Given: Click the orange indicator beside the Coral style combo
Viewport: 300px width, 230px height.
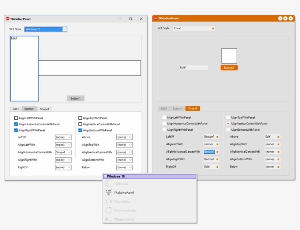Looking at the screenshot, I should pyautogui.click(x=213, y=28).
